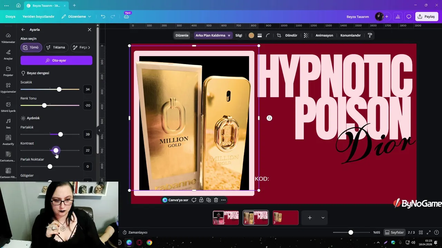Expand the add-page dropdown arrow
This screenshot has height=248, width=442.
323,218
